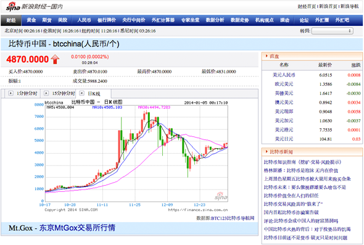Click the Sina logo in the header
Screen dimensions: 364x245
click(x=13, y=7)
